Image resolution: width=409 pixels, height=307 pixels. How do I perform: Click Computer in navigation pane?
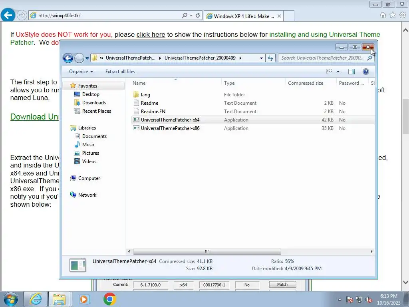pyautogui.click(x=89, y=178)
